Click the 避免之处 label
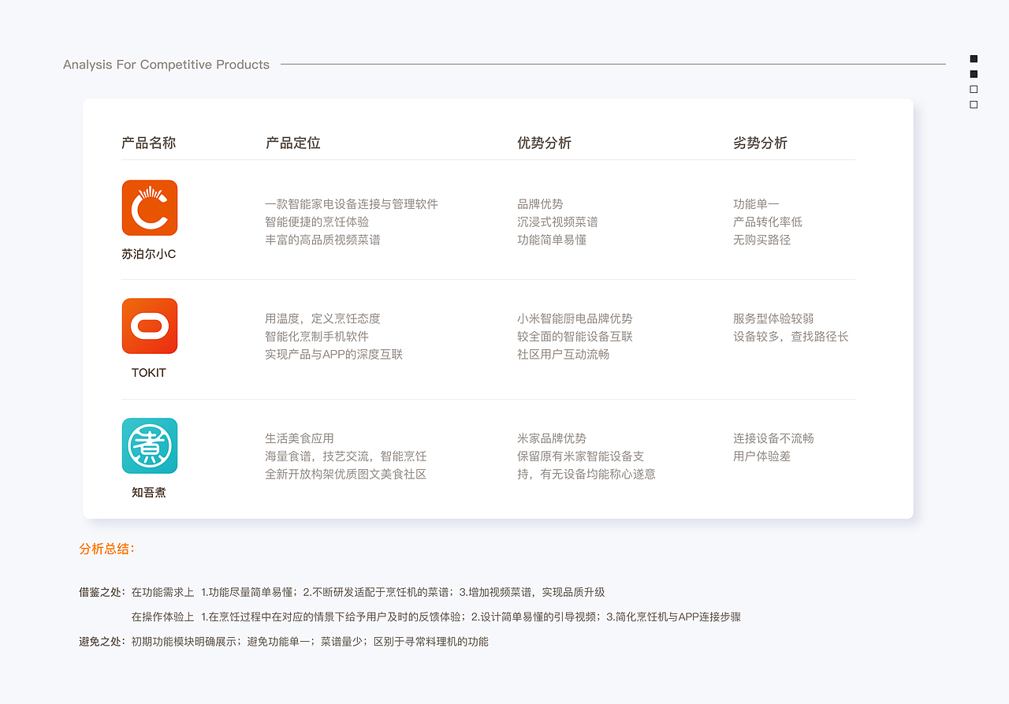This screenshot has width=1009, height=704. [102, 642]
